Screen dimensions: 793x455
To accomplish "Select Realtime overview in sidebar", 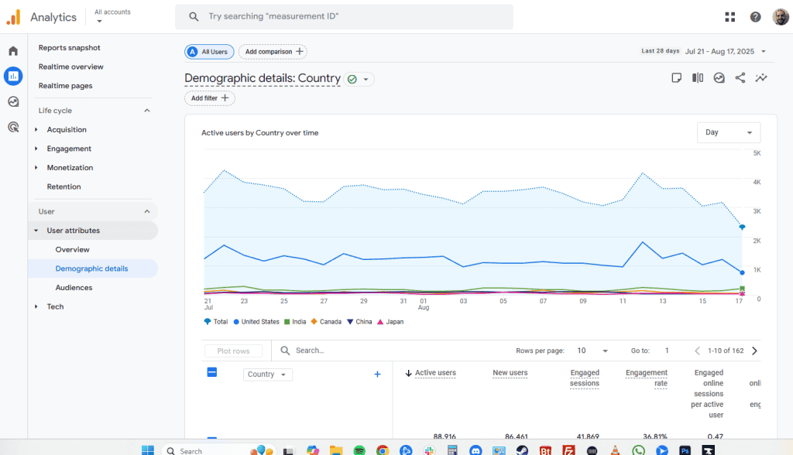I will pos(70,67).
